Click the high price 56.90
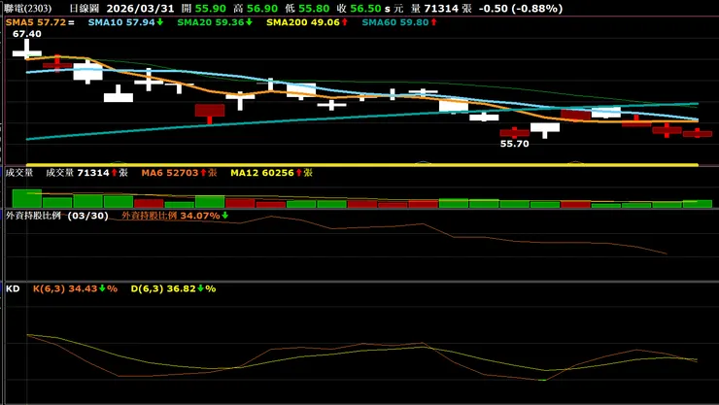719x405 pixels. pos(261,8)
